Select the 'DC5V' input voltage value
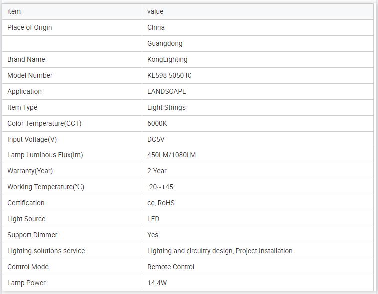 tap(155, 139)
